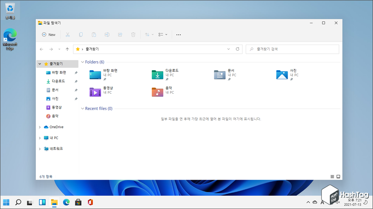The width and height of the screenshot is (373, 209).
Task: Open the recent locations dropdown arrow
Action: [x=59, y=49]
